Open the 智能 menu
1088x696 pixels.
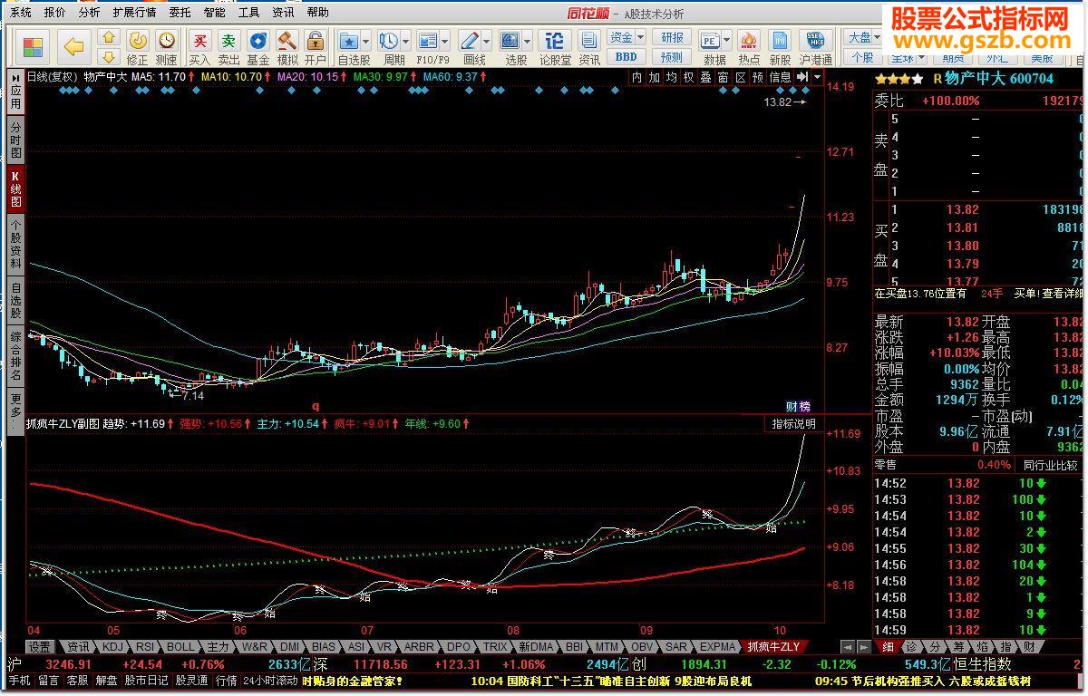[214, 13]
